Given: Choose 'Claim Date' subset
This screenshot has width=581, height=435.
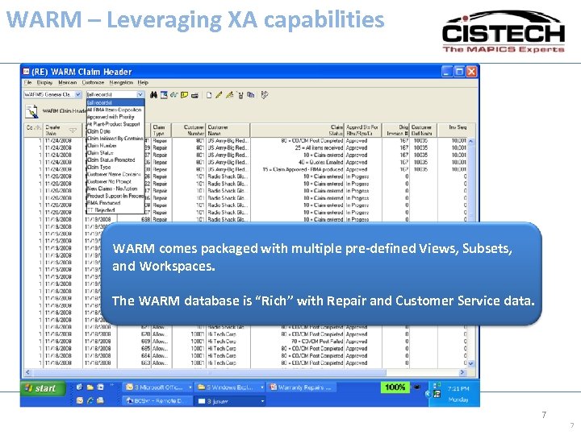Looking at the screenshot, I should coord(115,131).
